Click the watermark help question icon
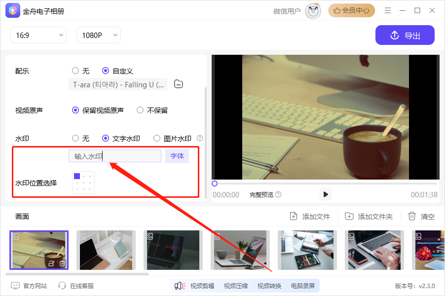Screen dimensions: 445x296 (200, 138)
